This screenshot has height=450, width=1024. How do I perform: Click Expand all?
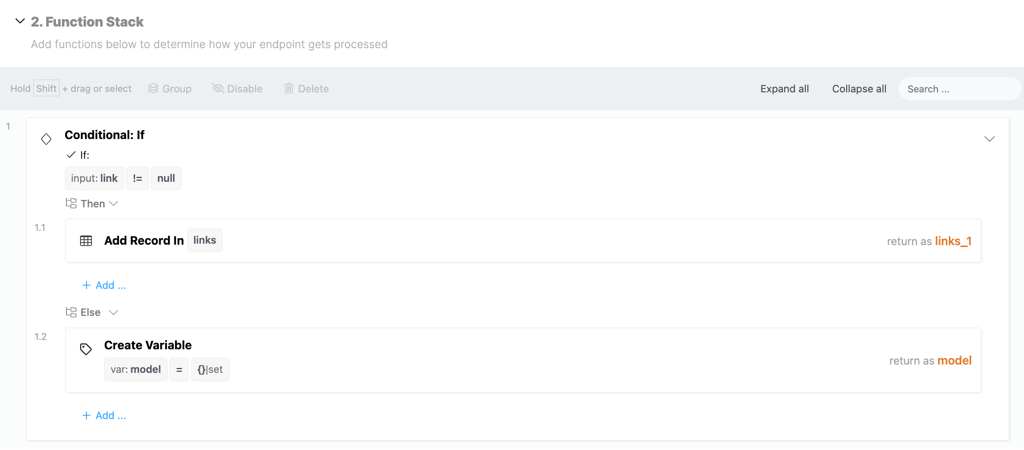pyautogui.click(x=785, y=89)
